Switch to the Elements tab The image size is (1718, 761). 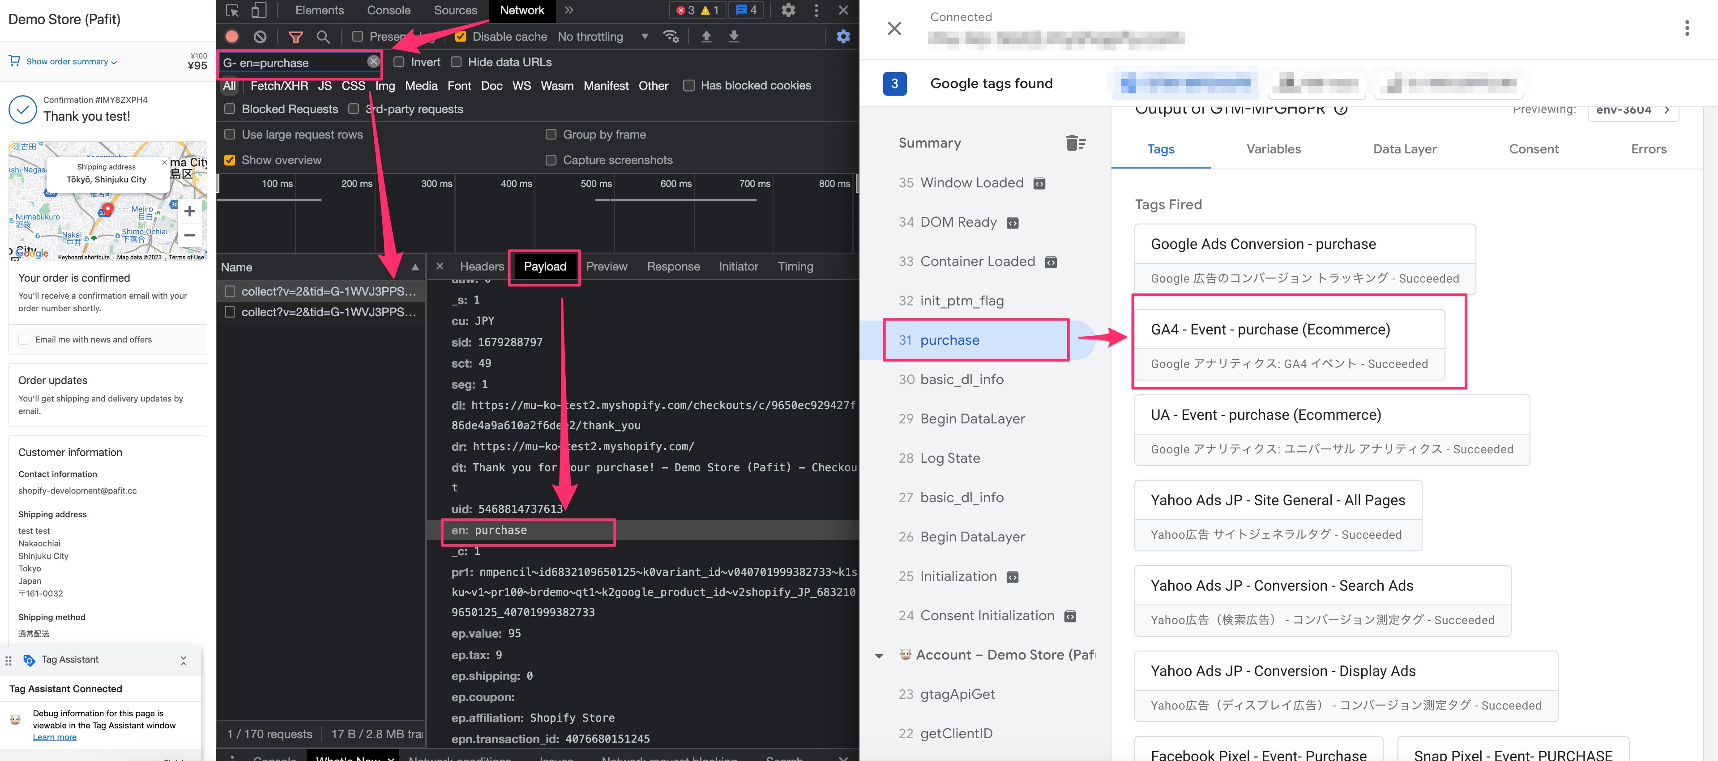pyautogui.click(x=320, y=10)
